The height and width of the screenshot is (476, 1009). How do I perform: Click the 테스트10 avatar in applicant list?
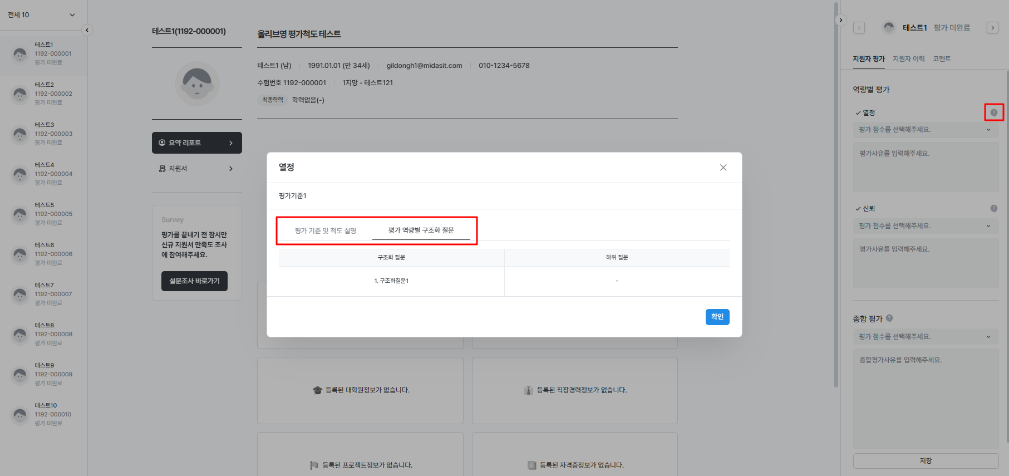(20, 415)
